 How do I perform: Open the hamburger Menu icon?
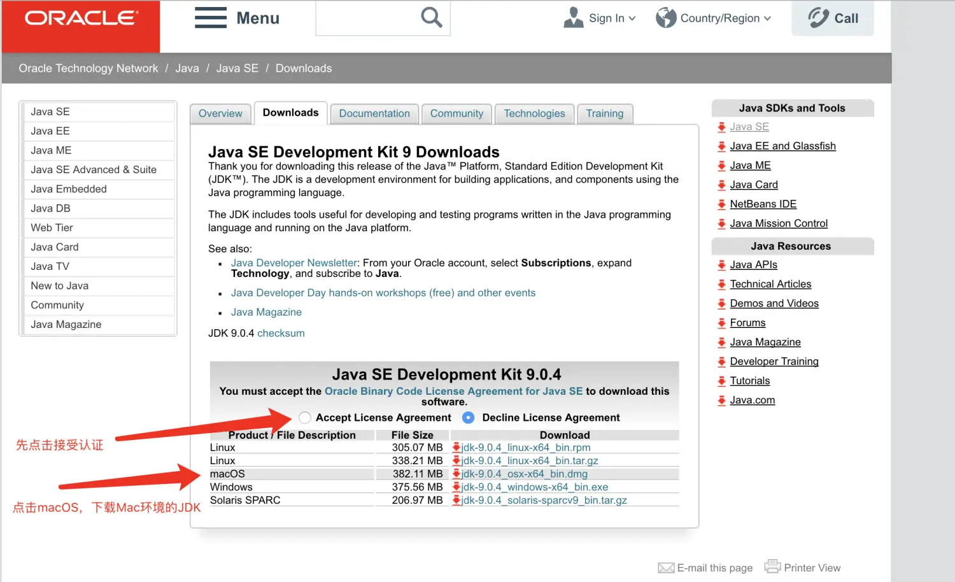coord(211,18)
